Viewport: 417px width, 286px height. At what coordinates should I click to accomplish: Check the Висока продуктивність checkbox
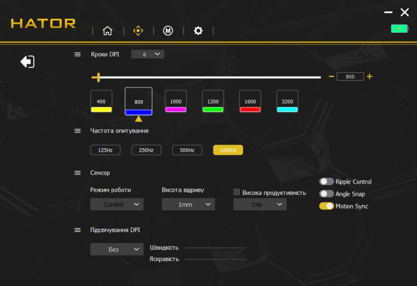tap(237, 192)
